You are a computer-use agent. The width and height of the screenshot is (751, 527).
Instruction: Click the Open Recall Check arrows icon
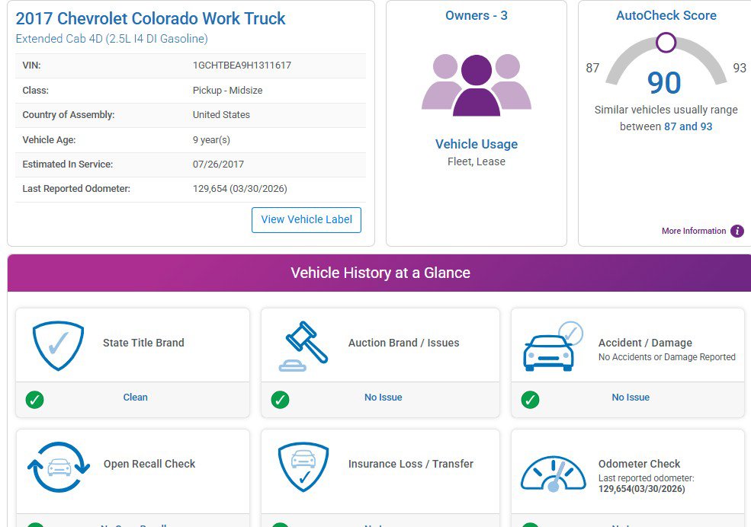tap(59, 467)
